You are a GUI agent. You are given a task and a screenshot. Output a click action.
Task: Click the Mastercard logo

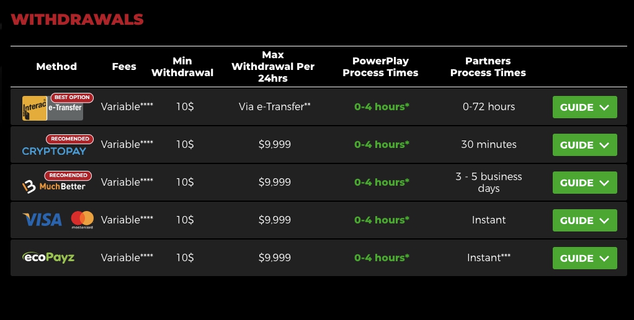click(x=83, y=220)
